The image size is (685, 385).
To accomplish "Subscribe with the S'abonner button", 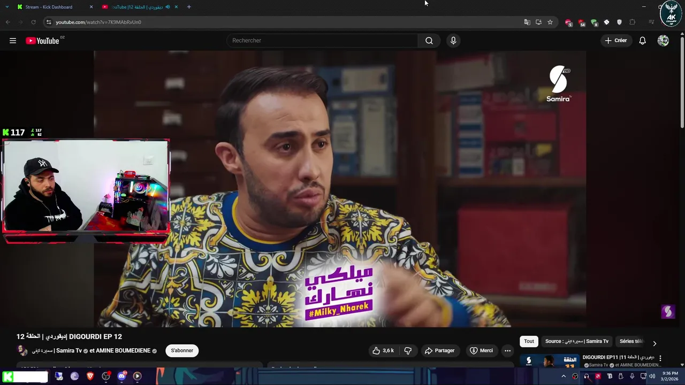I will point(182,351).
